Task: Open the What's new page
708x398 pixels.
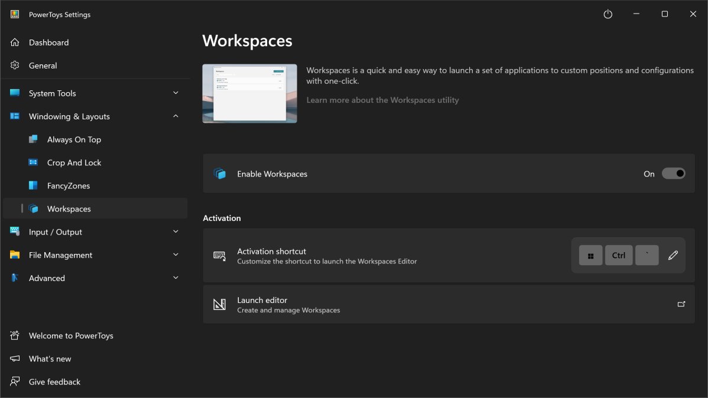Action: click(x=50, y=358)
